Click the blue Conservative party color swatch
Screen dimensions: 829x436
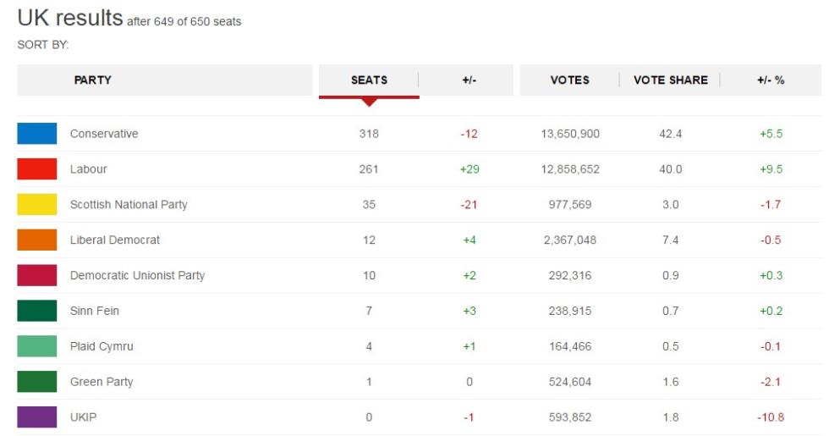click(x=37, y=134)
